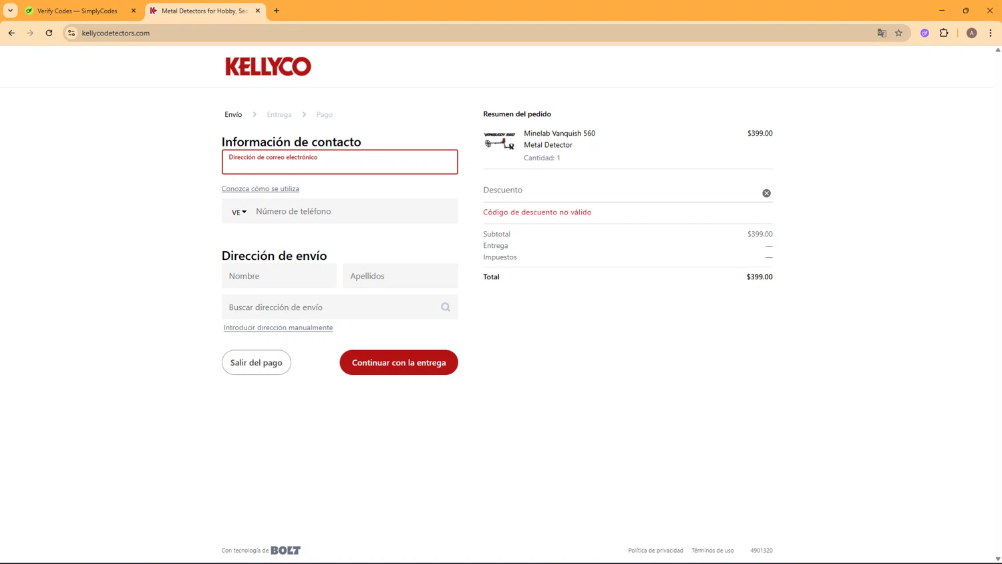Open Política de privacidad link
This screenshot has height=564, width=1002.
tap(656, 551)
